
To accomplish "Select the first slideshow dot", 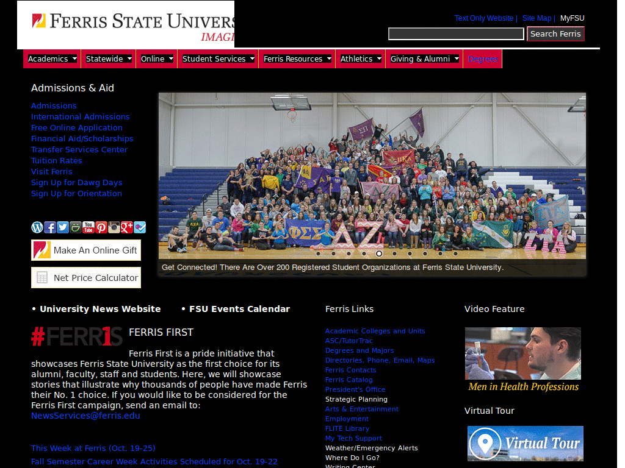I will [318, 253].
